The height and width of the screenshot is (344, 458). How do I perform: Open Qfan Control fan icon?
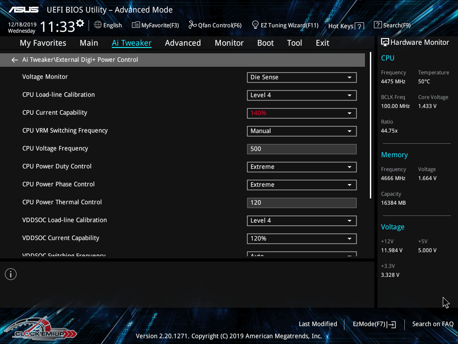tap(193, 25)
